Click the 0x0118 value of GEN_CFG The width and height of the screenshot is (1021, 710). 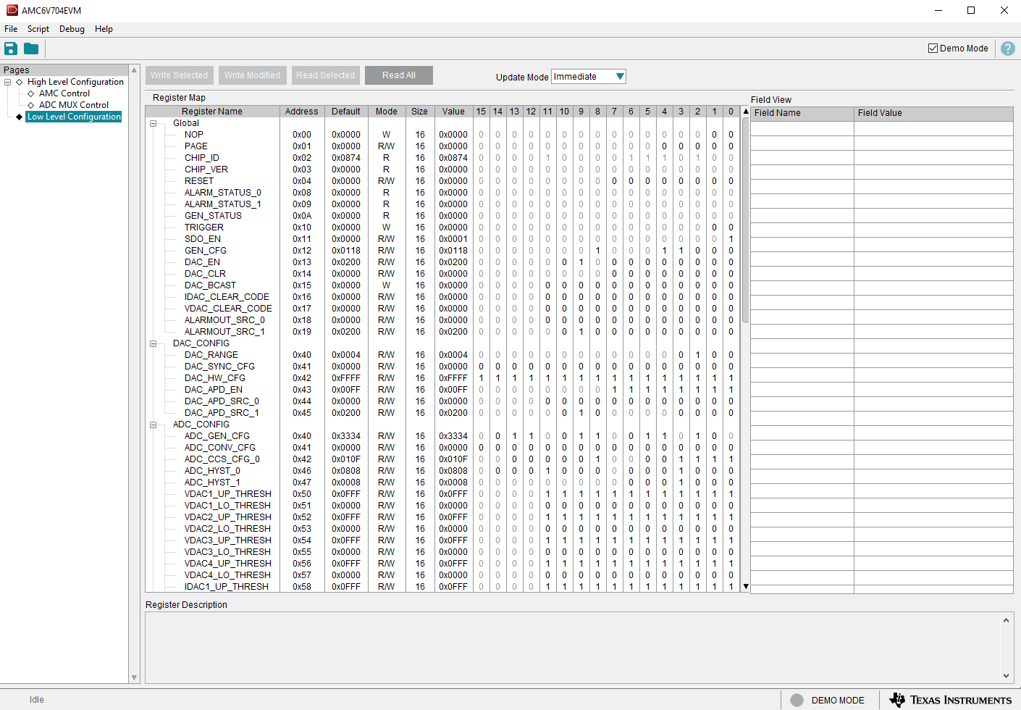tap(453, 251)
